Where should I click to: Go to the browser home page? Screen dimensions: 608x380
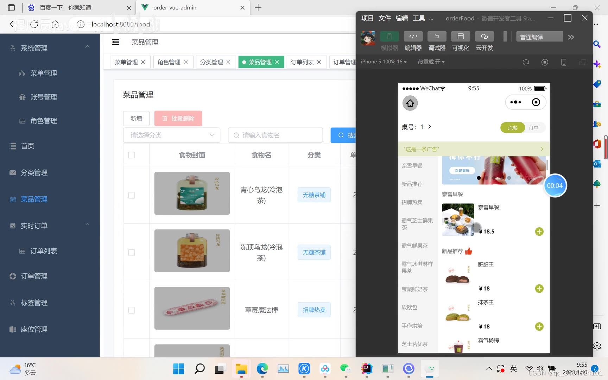coord(55,24)
